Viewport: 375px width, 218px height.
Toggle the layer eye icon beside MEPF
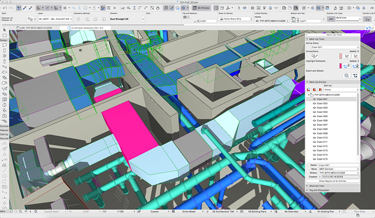coord(40,19)
